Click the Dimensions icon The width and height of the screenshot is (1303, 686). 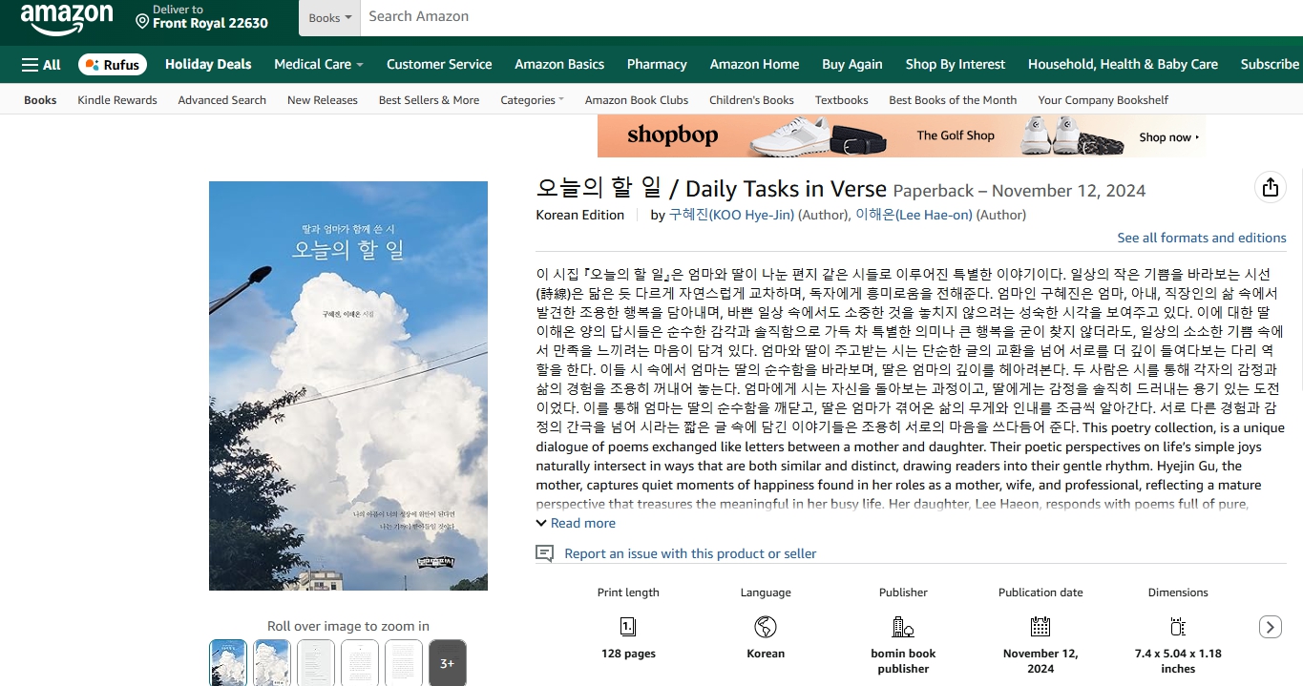(x=1178, y=627)
